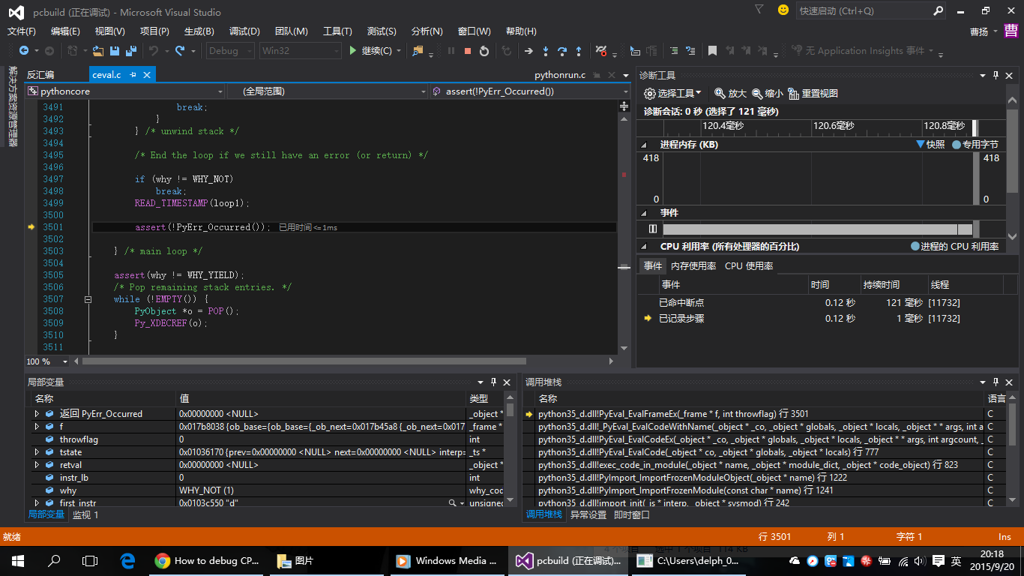Viewport: 1024px width, 576px height.
Task: Toggle auto-hide pin on Locals panel
Action: click(x=493, y=382)
